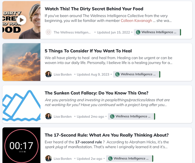Open The Wellness Intelligence flower logo avatar
The image size is (195, 163).
(x=48, y=32)
